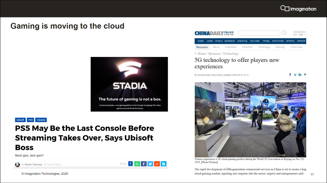
Task: Select the Industries sub-navigation tab
Action: click(x=247, y=47)
